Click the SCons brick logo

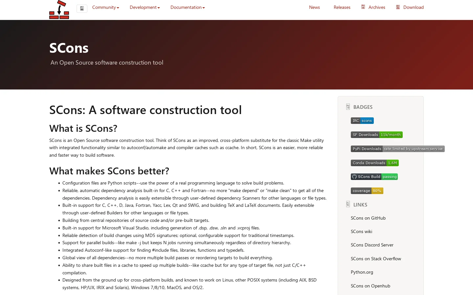click(59, 10)
